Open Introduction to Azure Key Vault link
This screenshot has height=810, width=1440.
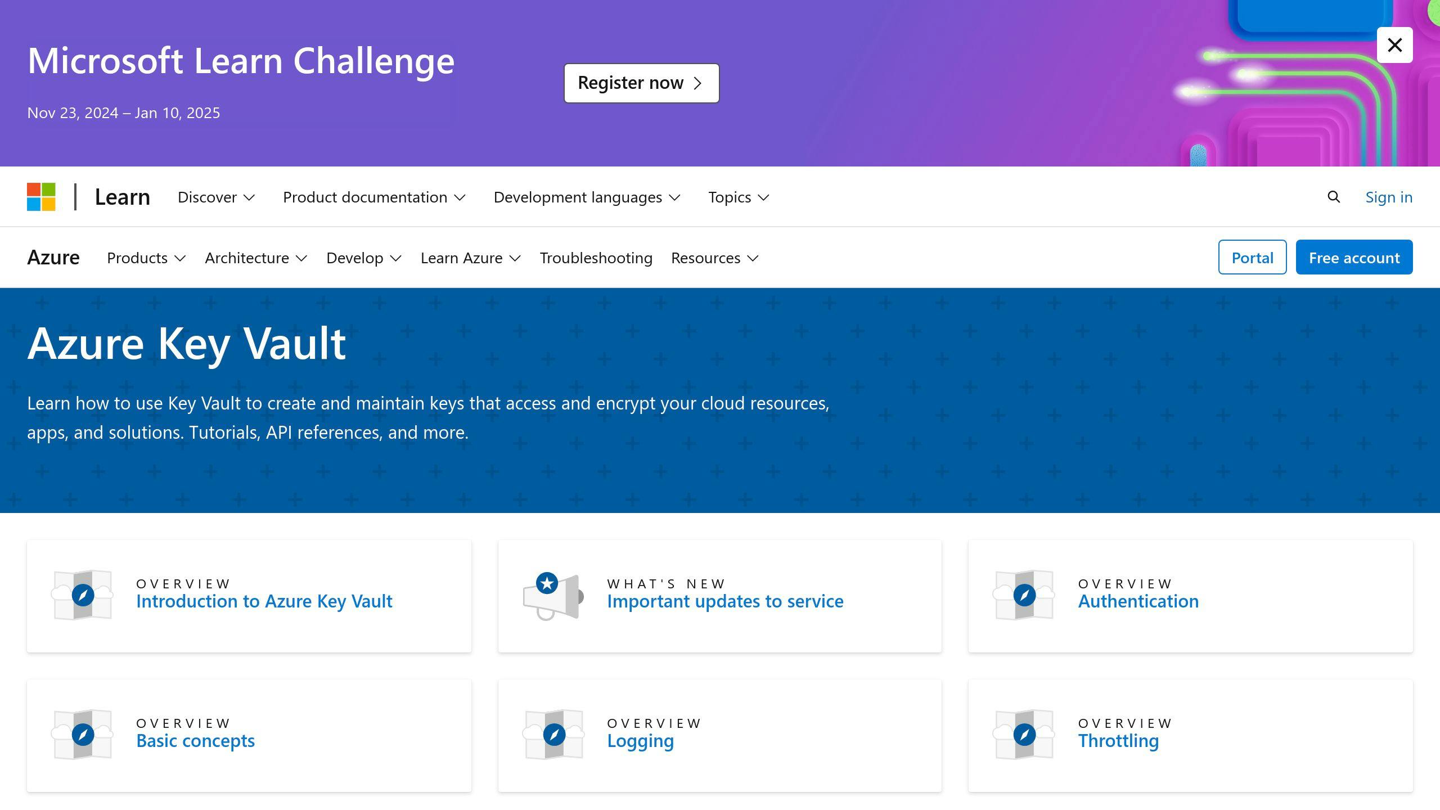tap(264, 601)
